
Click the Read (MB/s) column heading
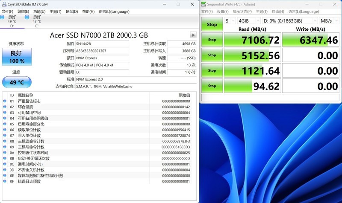click(x=252, y=29)
